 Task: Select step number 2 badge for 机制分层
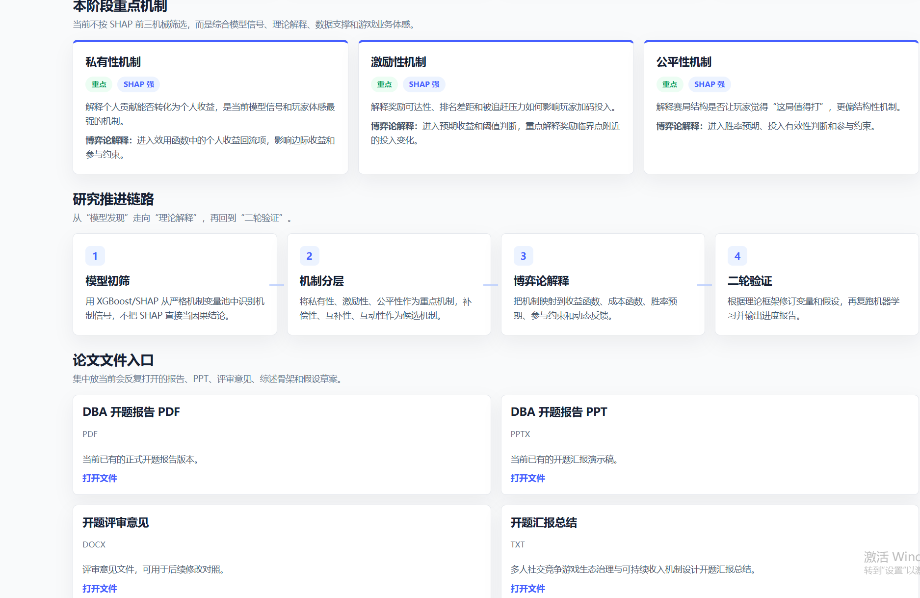(x=309, y=256)
